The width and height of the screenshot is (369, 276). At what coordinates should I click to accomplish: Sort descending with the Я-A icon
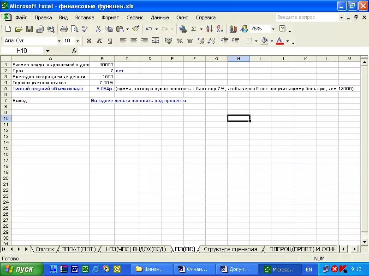220,29
